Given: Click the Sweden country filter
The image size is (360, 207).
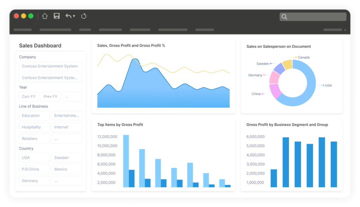Looking at the screenshot, I should (67, 157).
